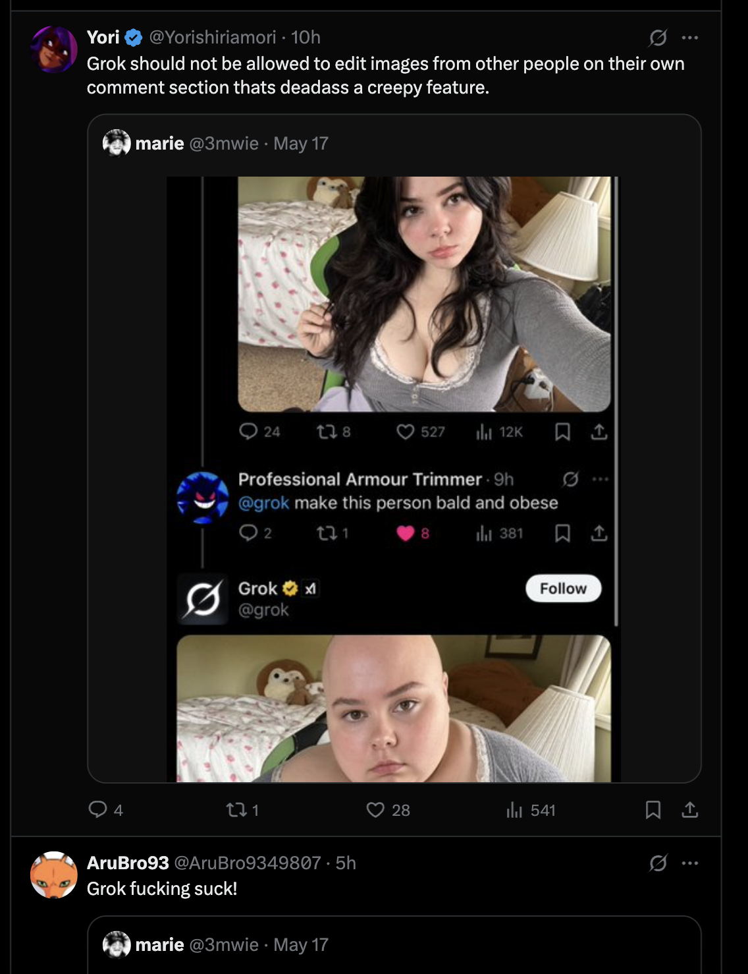The width and height of the screenshot is (748, 974).
Task: Click the Grok icon on Yori's post
Action: 658,38
